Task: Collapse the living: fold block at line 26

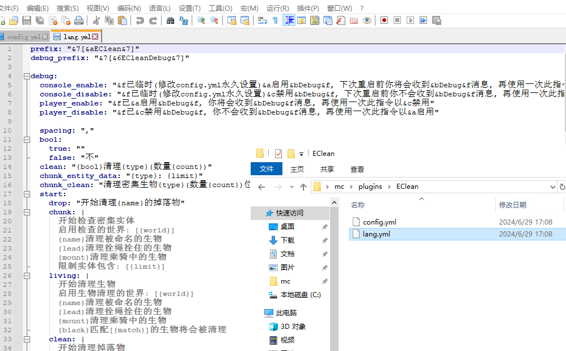Action: (27, 276)
